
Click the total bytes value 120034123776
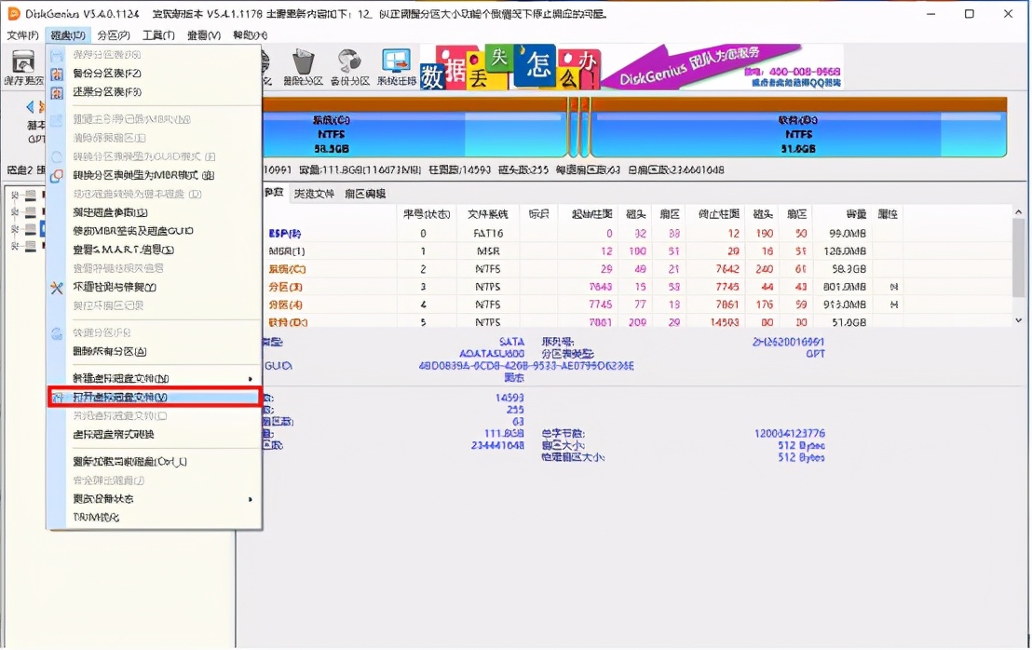[x=789, y=434]
